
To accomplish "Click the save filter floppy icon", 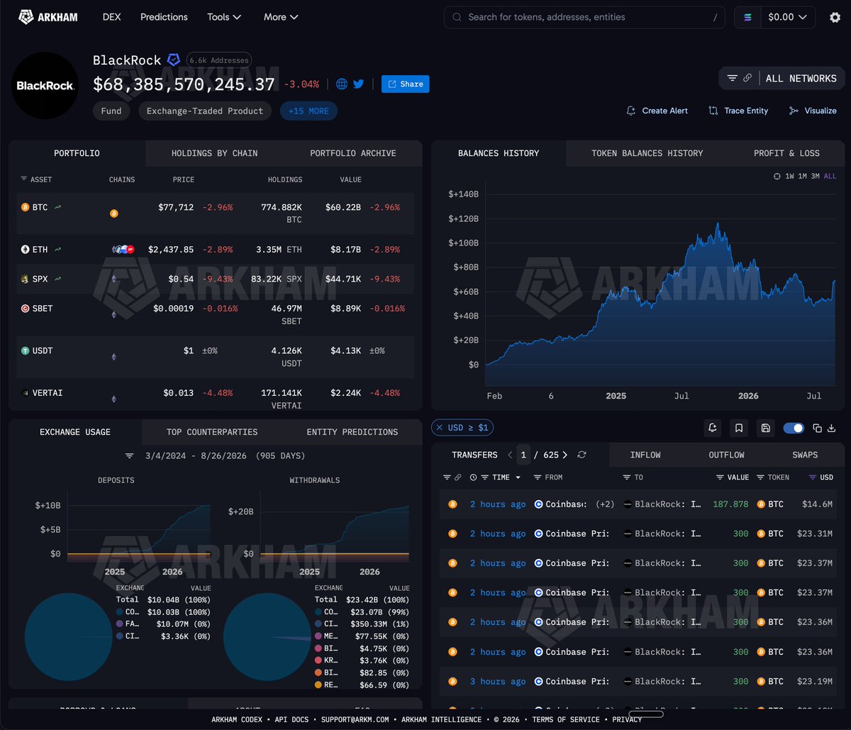I will pos(765,428).
